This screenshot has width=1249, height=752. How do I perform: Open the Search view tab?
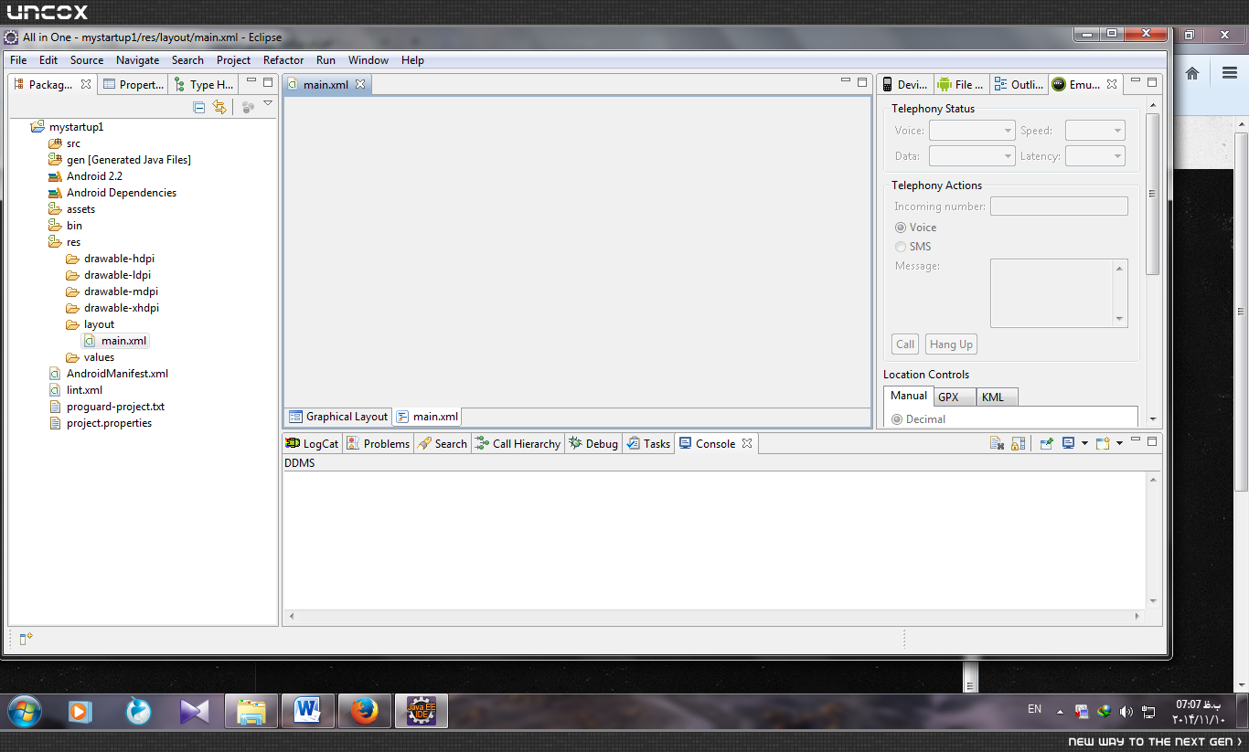coord(443,444)
